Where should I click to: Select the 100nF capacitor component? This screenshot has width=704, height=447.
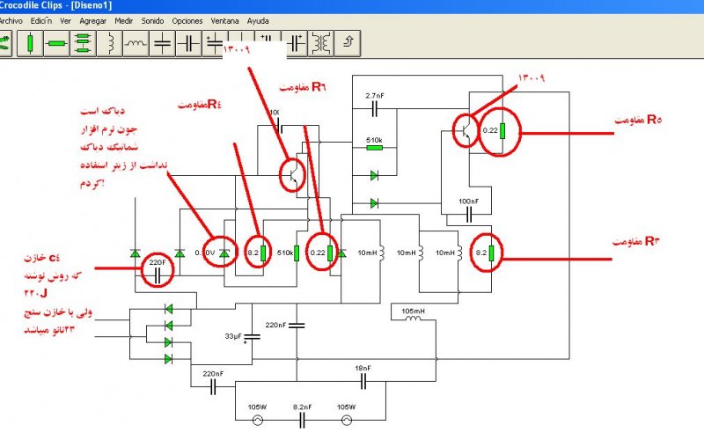tap(469, 215)
